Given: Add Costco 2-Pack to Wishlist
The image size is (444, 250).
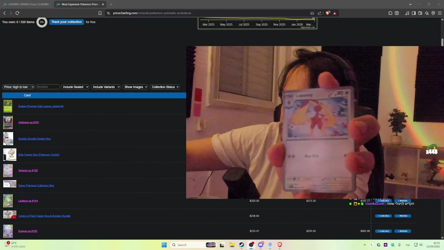Looking at the screenshot, I should pyautogui.click(x=403, y=216).
